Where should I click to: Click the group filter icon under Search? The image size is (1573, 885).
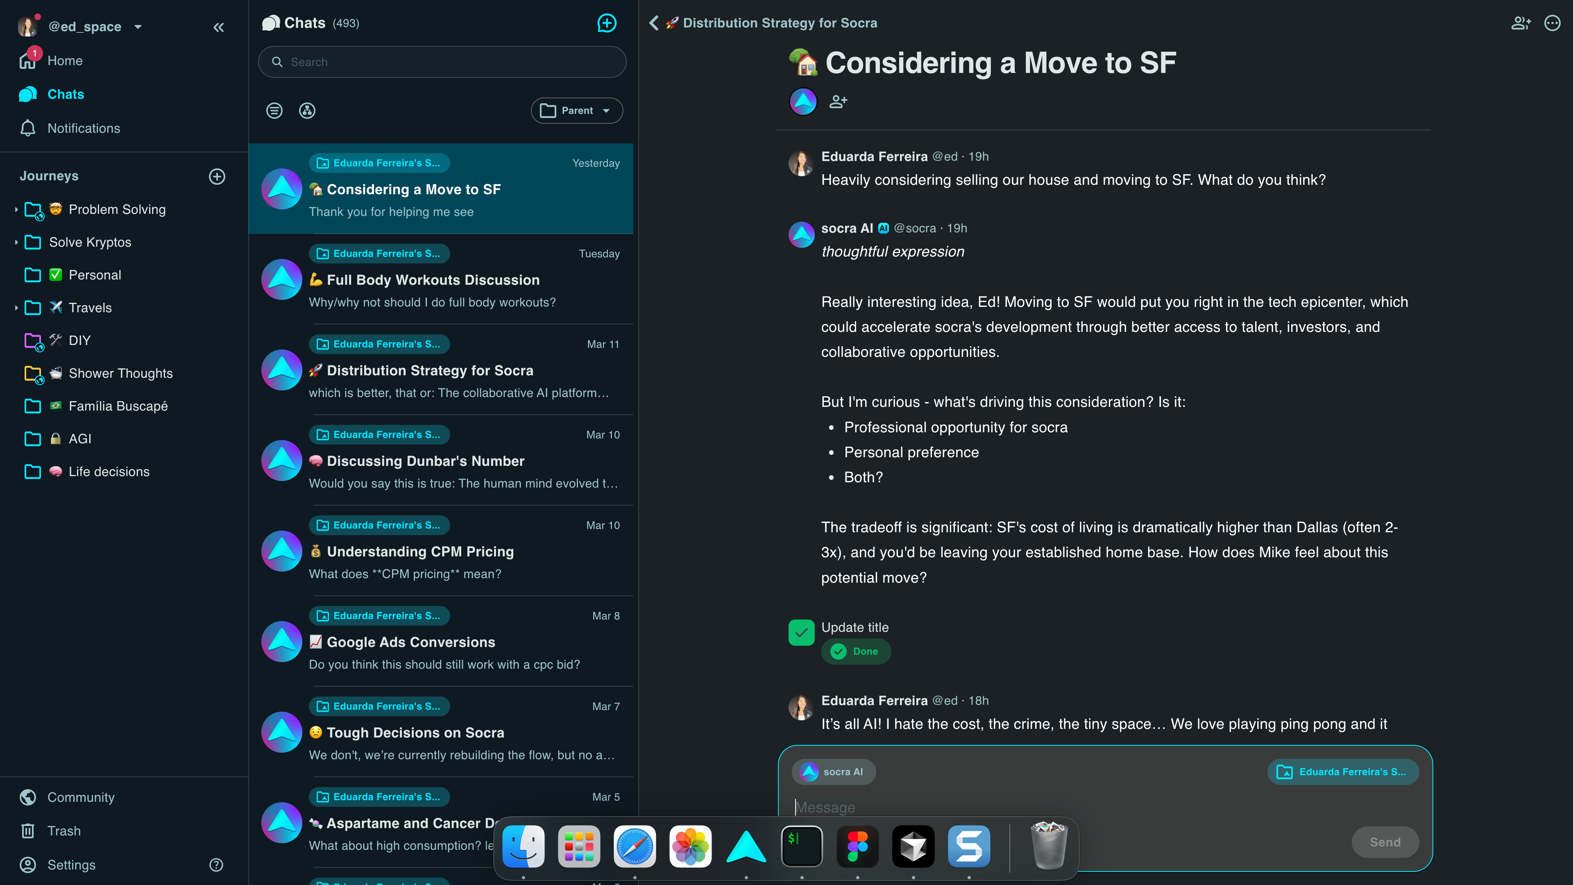tap(307, 111)
